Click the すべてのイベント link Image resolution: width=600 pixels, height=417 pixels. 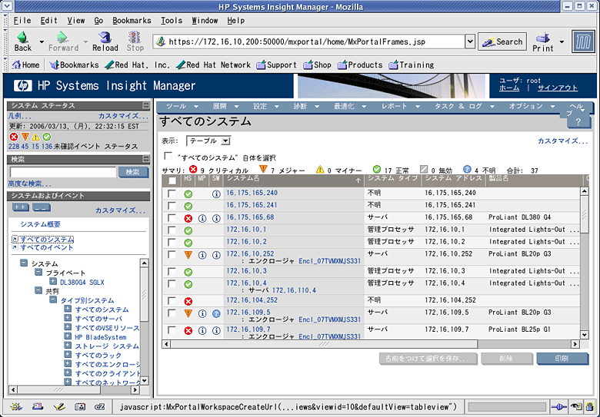coord(47,247)
